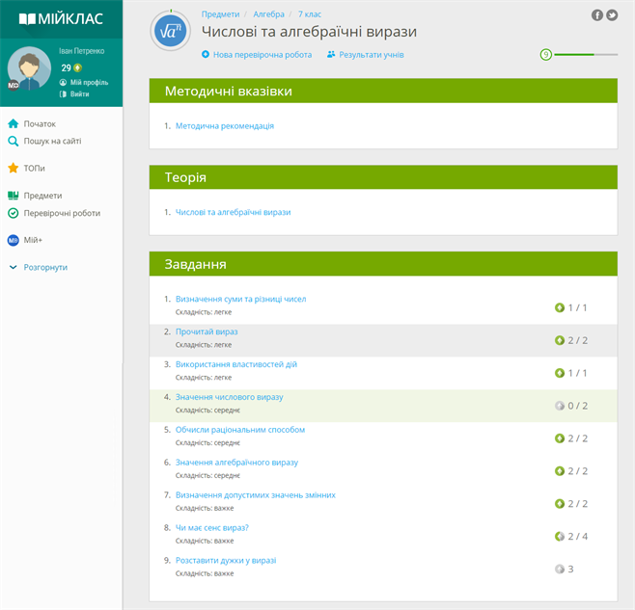
Task: Click the algebra square-root topic icon
Action: coord(171,31)
